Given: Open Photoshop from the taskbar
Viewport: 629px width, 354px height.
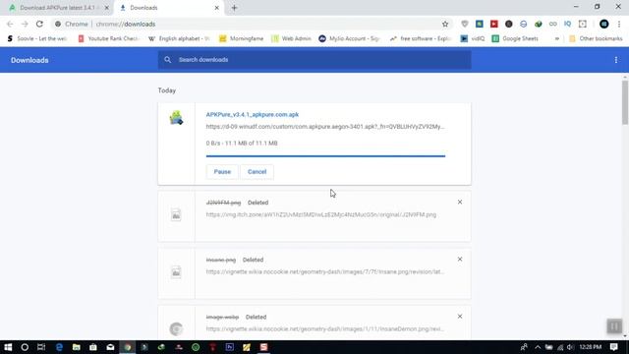Looking at the screenshot, I should click(229, 347).
